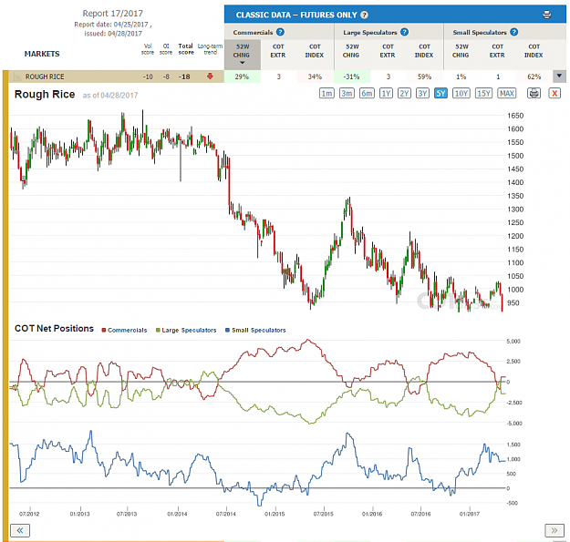The image size is (570, 542).
Task: Open the help icon beside Commercials
Action: 280,32
